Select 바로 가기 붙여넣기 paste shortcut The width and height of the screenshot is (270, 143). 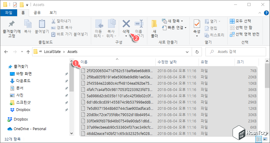pos(70,34)
